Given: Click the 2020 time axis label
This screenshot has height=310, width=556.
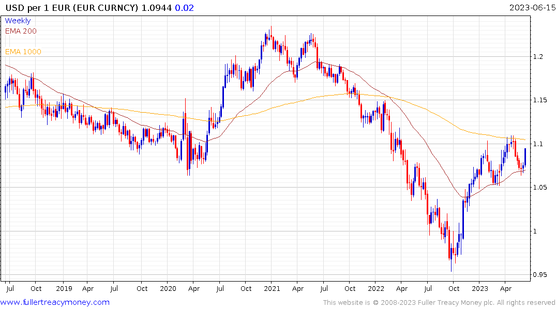Looking at the screenshot, I should (x=168, y=288).
